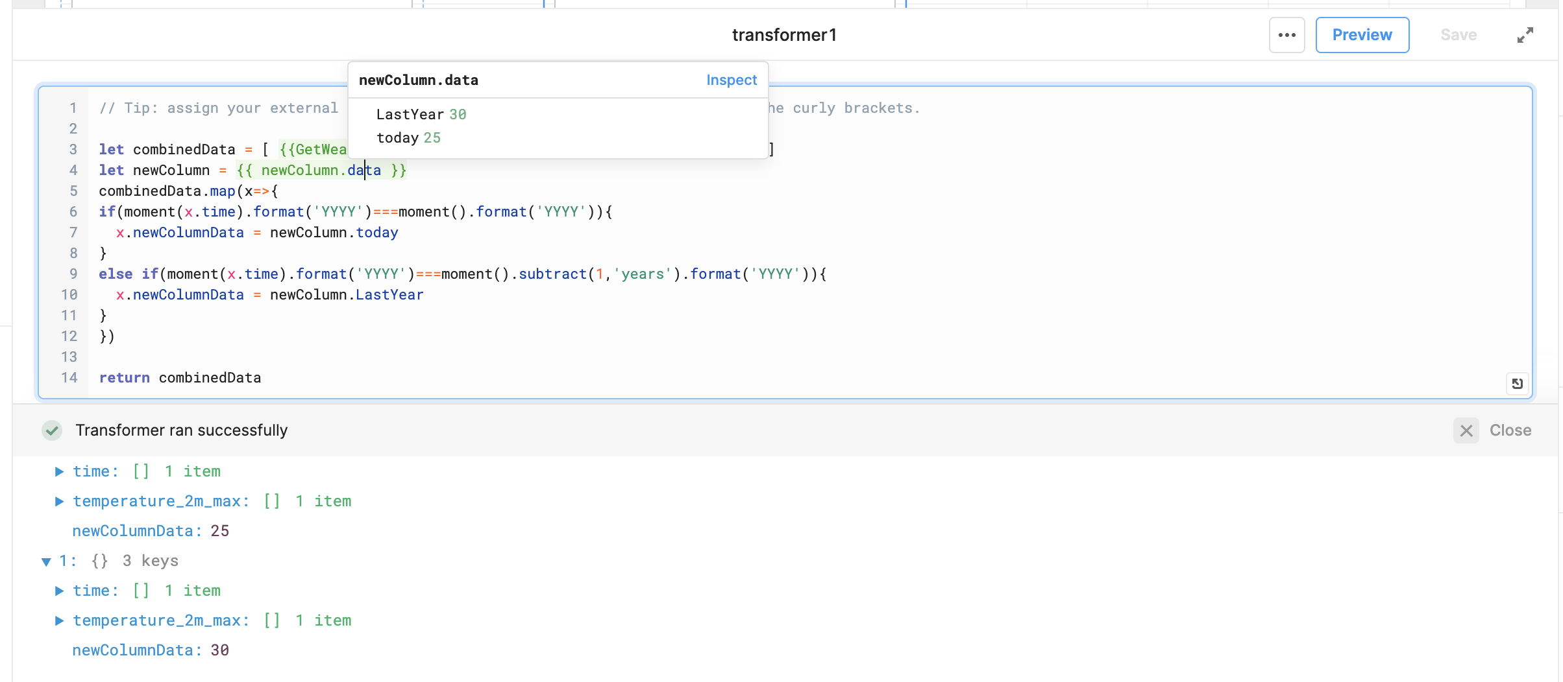Viewport: 1563px width, 682px height.
Task: Click the green success checkmark icon
Action: (52, 430)
